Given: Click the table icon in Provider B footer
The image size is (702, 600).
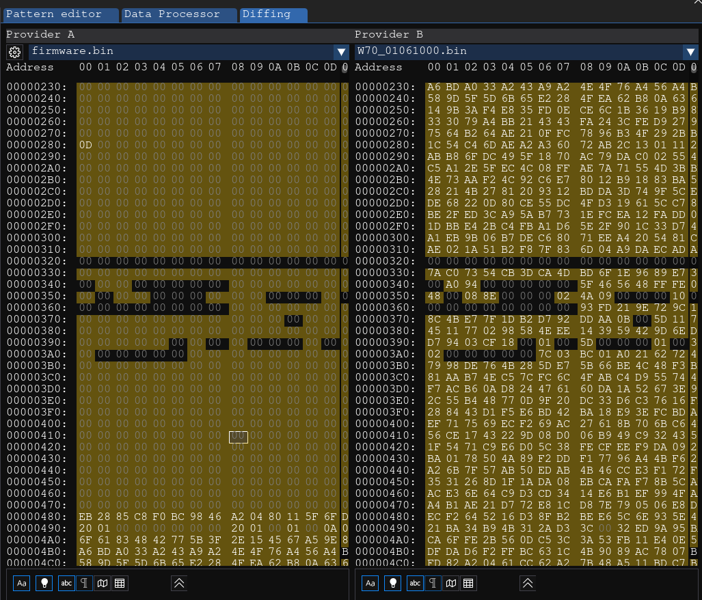Looking at the screenshot, I should [x=468, y=583].
